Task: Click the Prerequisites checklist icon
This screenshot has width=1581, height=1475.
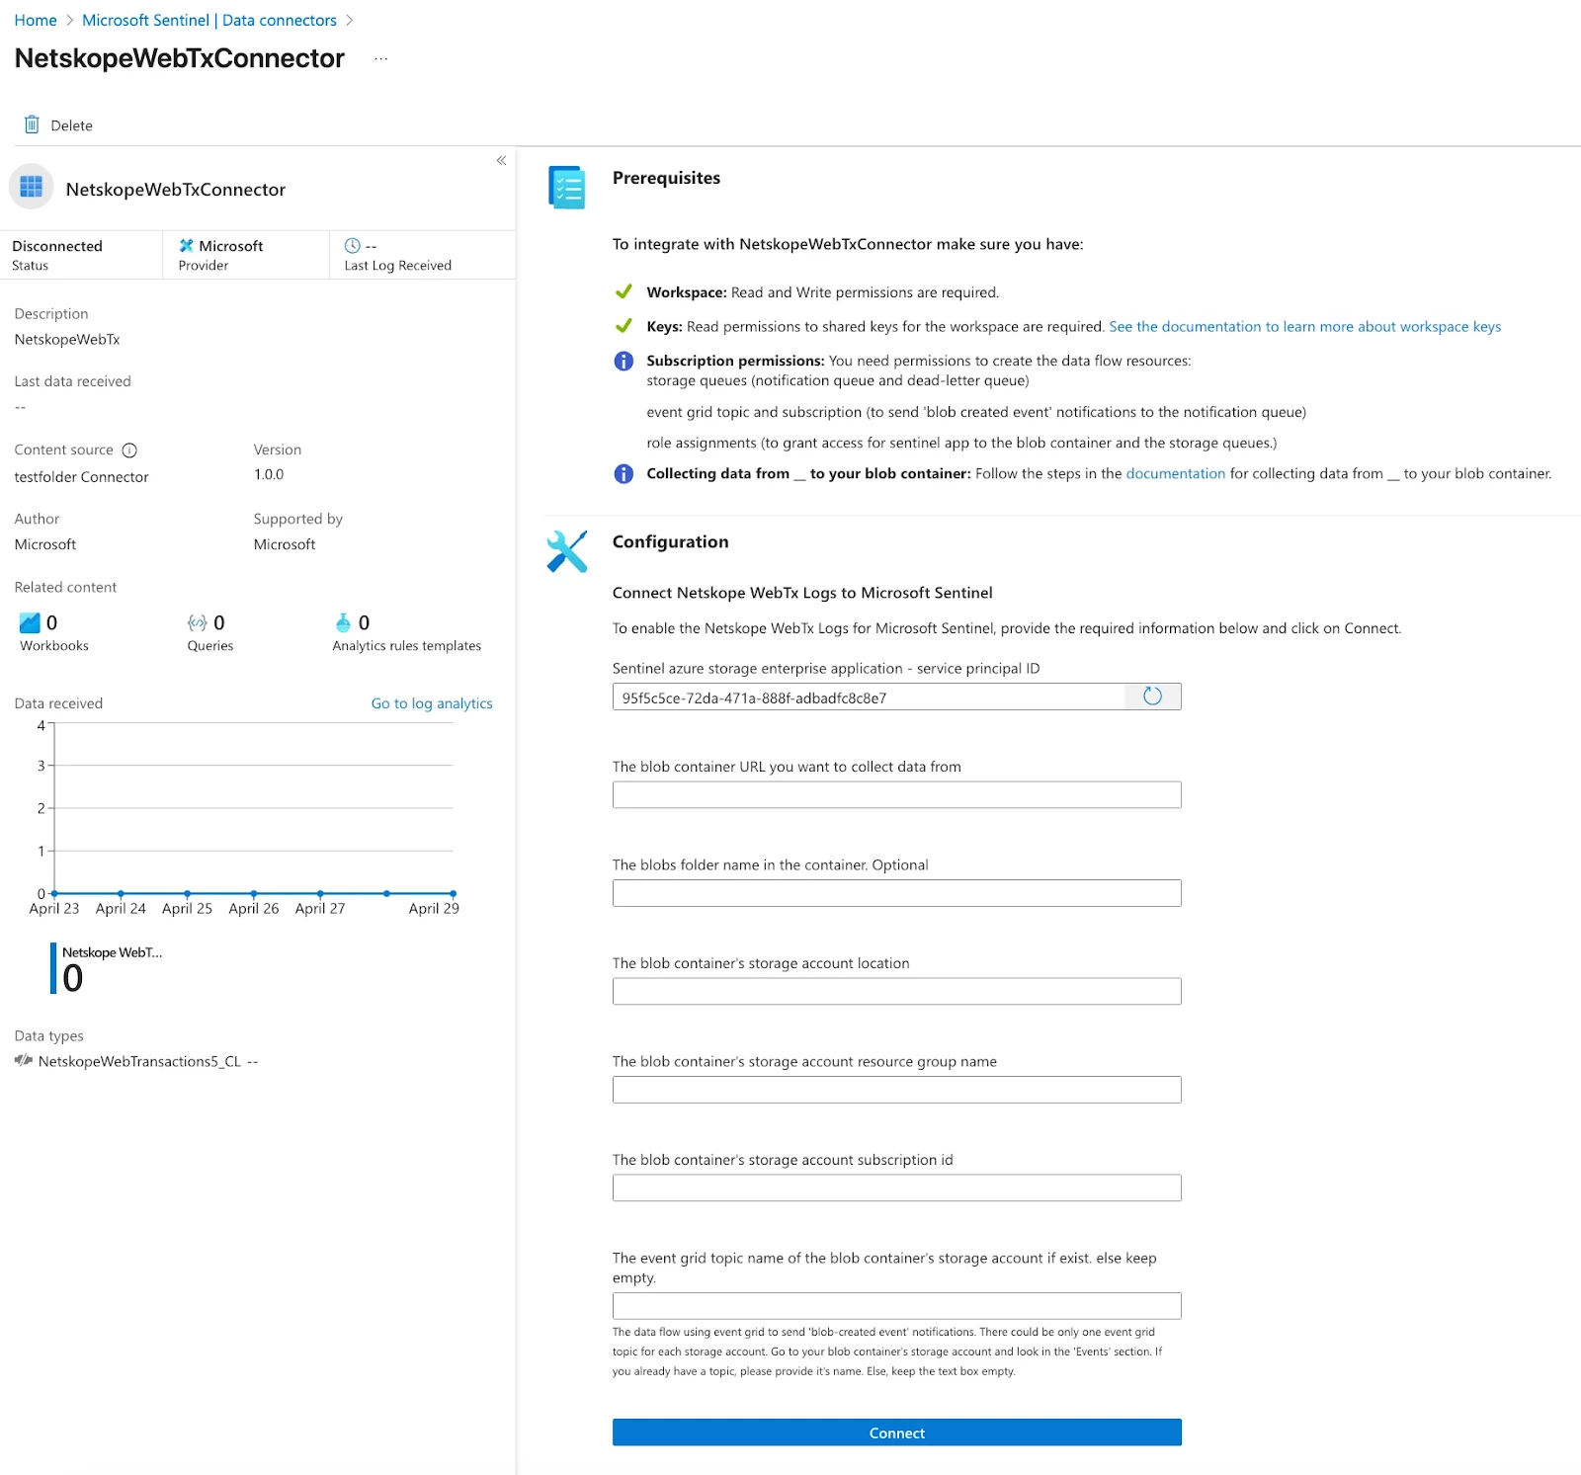Action: click(x=567, y=187)
